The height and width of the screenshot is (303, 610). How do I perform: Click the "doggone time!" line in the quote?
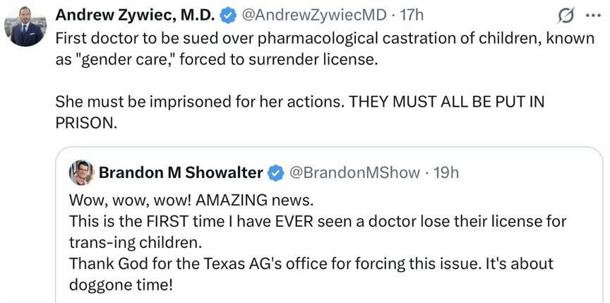pos(120,284)
